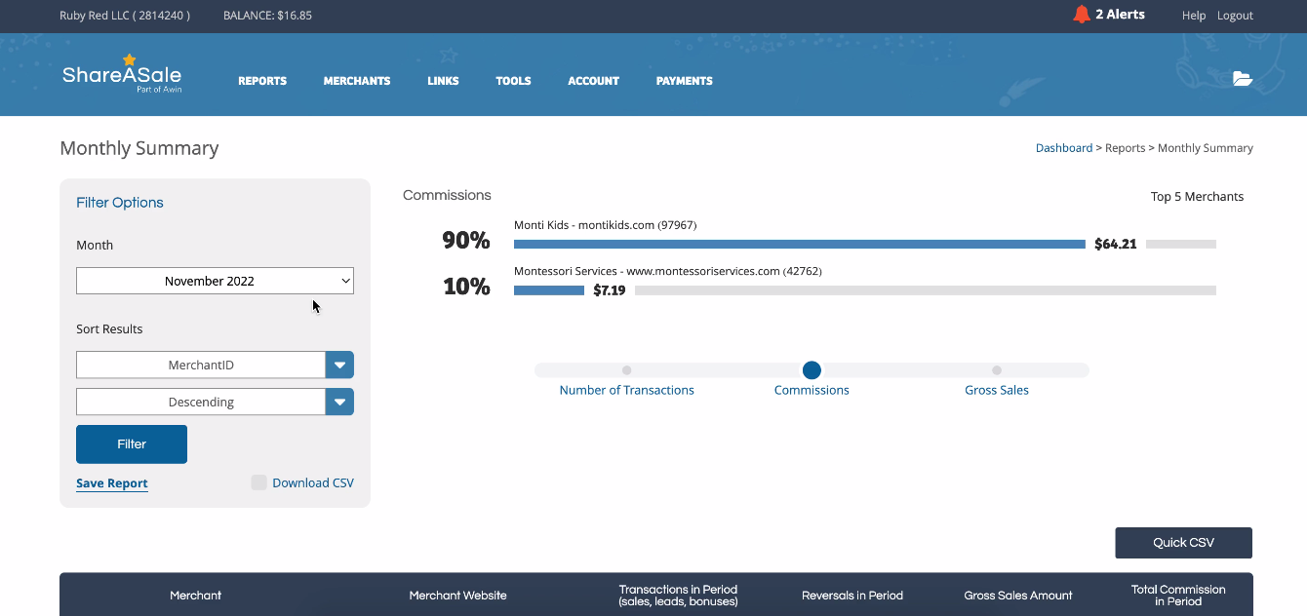Select the Commissions slider point

coord(812,370)
